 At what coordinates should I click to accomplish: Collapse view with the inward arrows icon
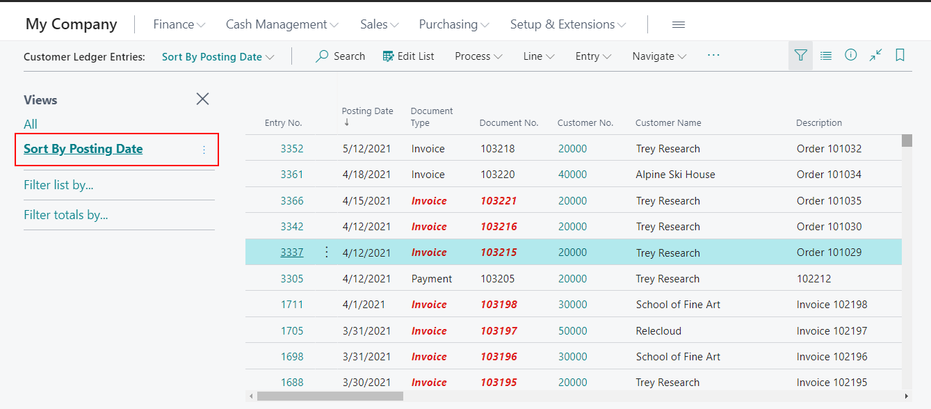(875, 55)
